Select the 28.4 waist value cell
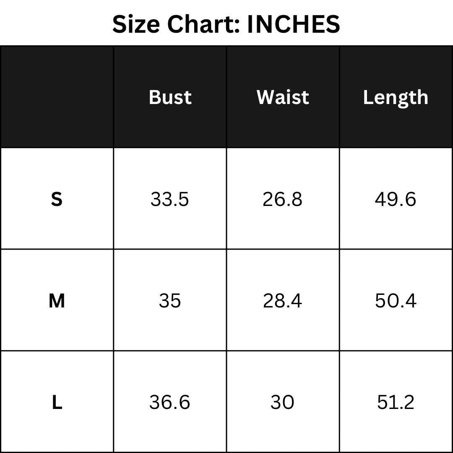This screenshot has width=453, height=453. click(x=283, y=301)
